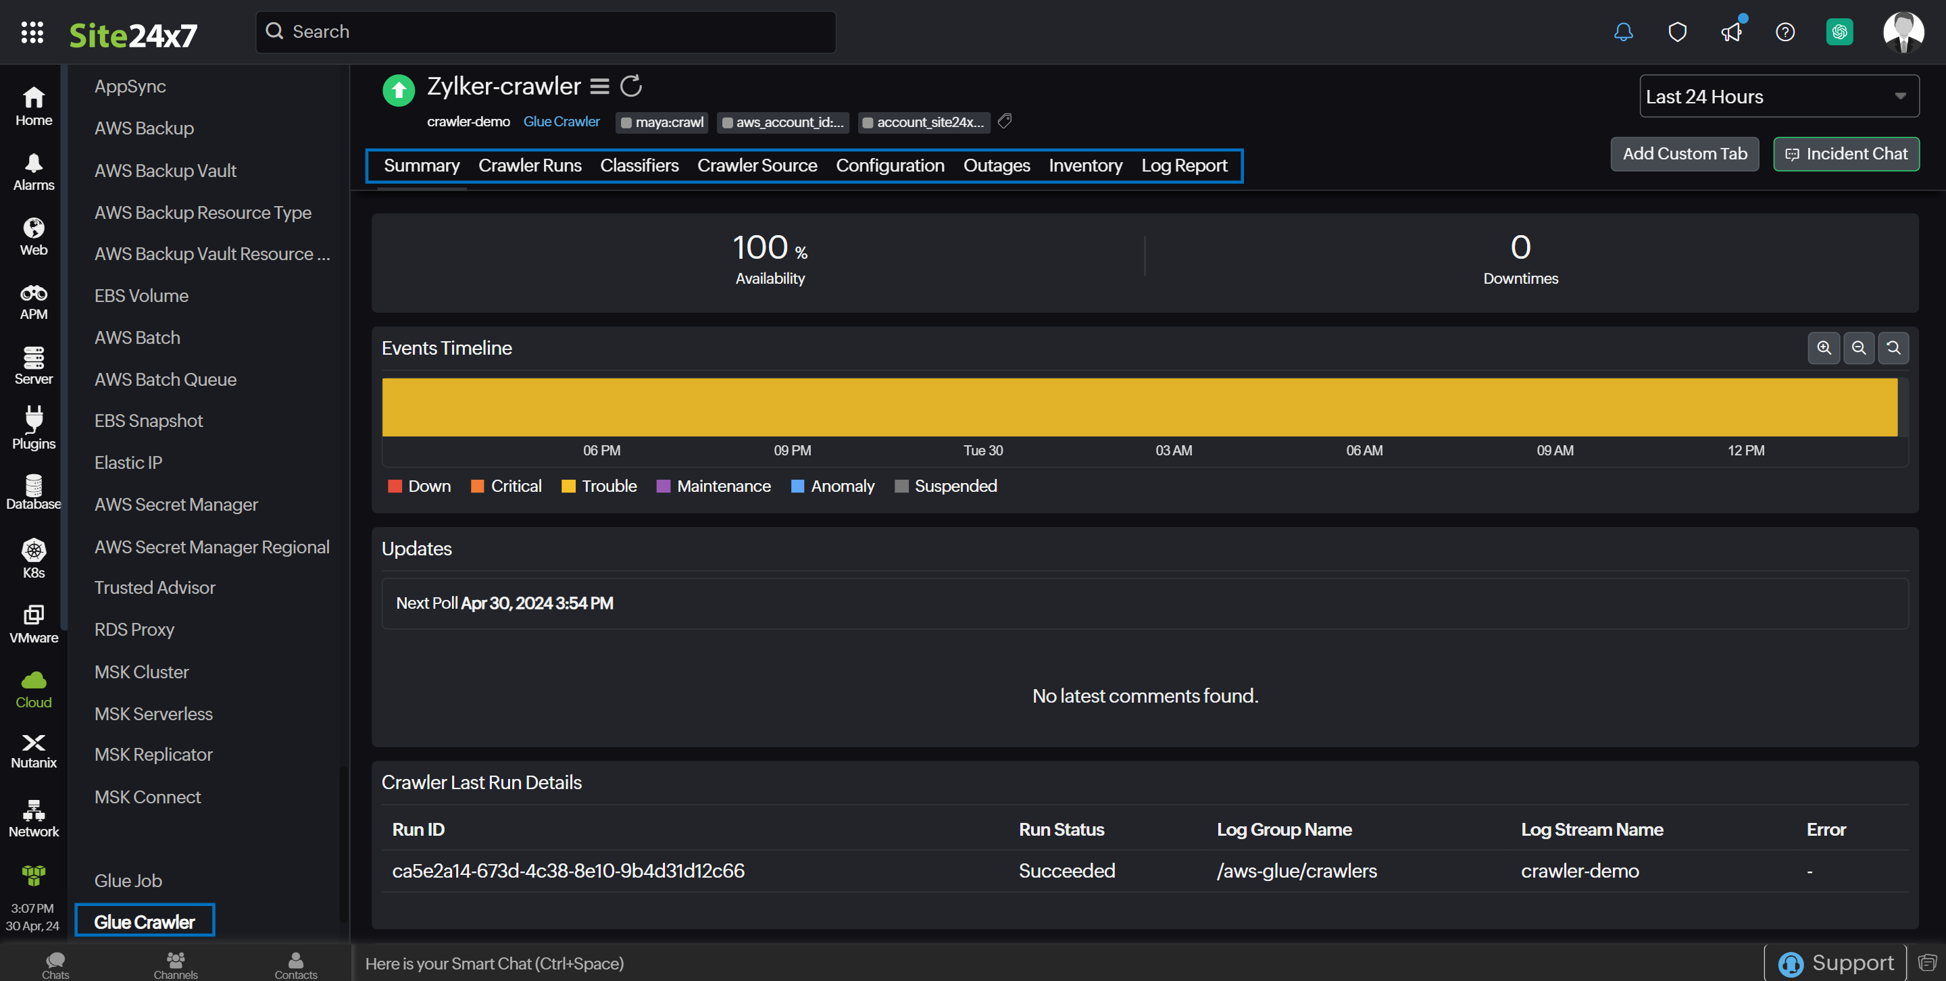Click the Add Custom Tab button
This screenshot has height=981, width=1946.
(x=1684, y=154)
